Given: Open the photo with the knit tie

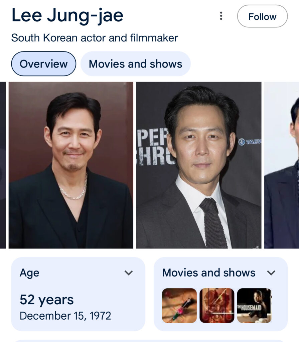Looking at the screenshot, I should tap(198, 165).
